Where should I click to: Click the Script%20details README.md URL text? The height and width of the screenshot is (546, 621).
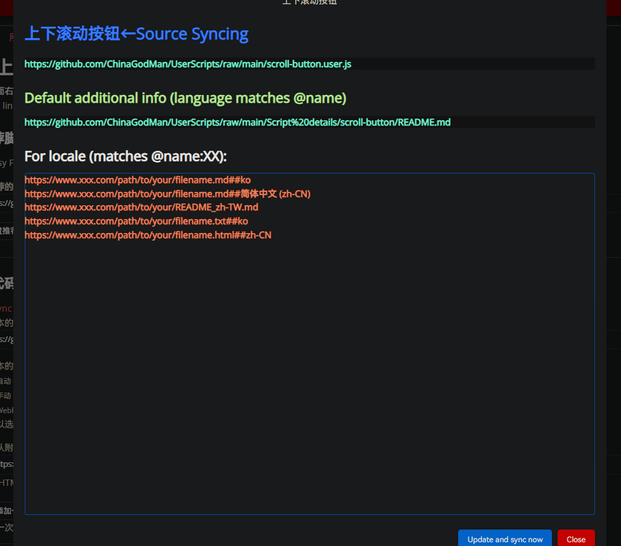(237, 122)
